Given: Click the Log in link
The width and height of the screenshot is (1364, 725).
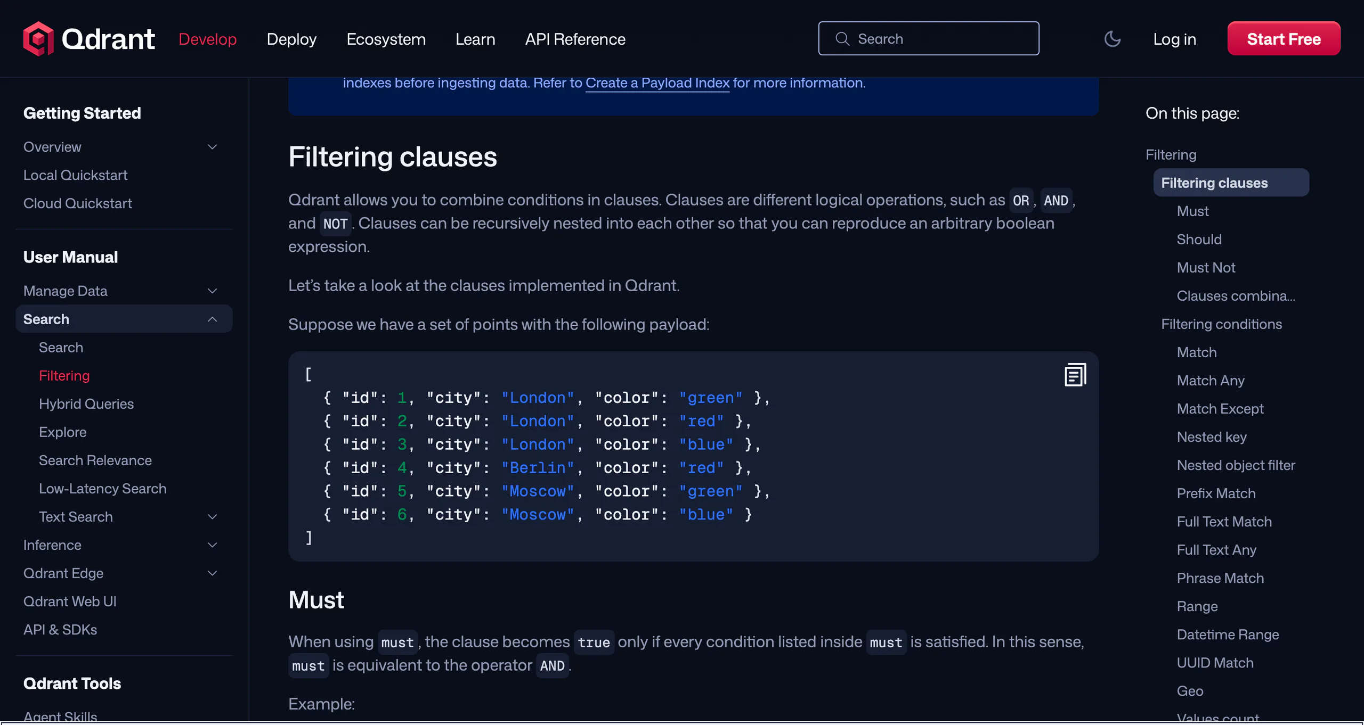Looking at the screenshot, I should (x=1174, y=39).
